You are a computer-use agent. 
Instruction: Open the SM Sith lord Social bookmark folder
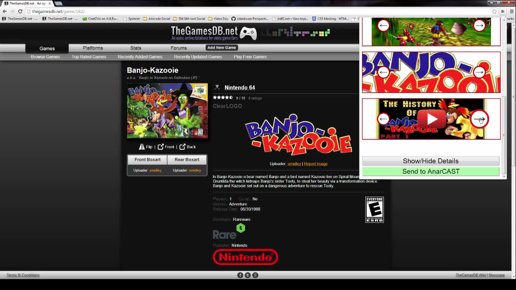189,19
